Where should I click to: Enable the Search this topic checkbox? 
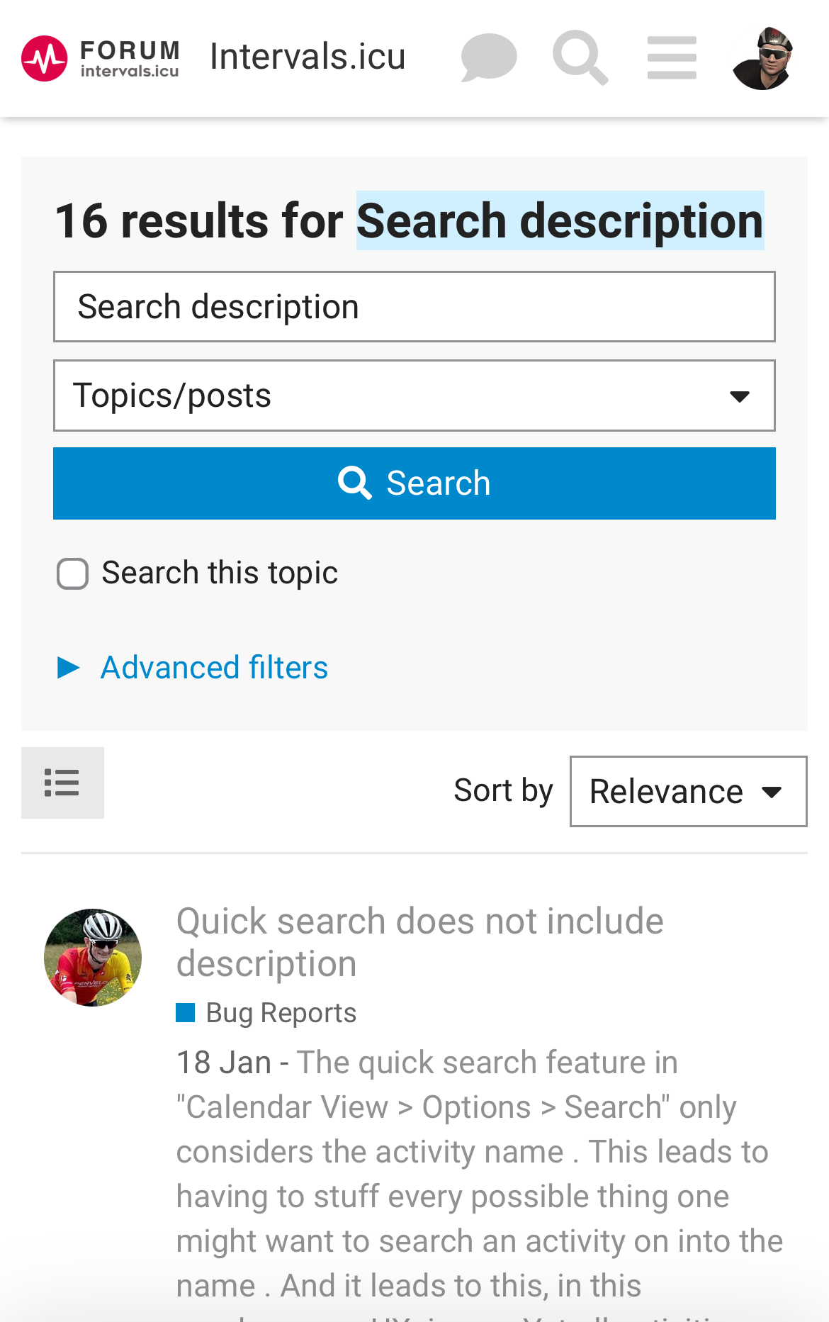tap(73, 573)
